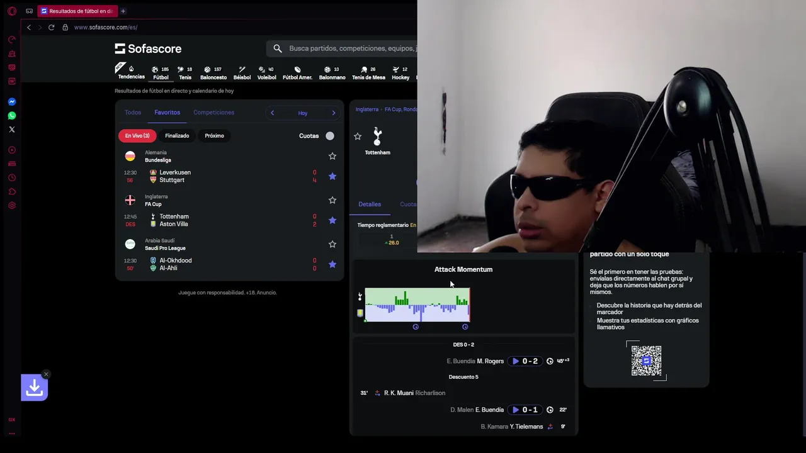Filter by Finalizado matches

(x=177, y=136)
